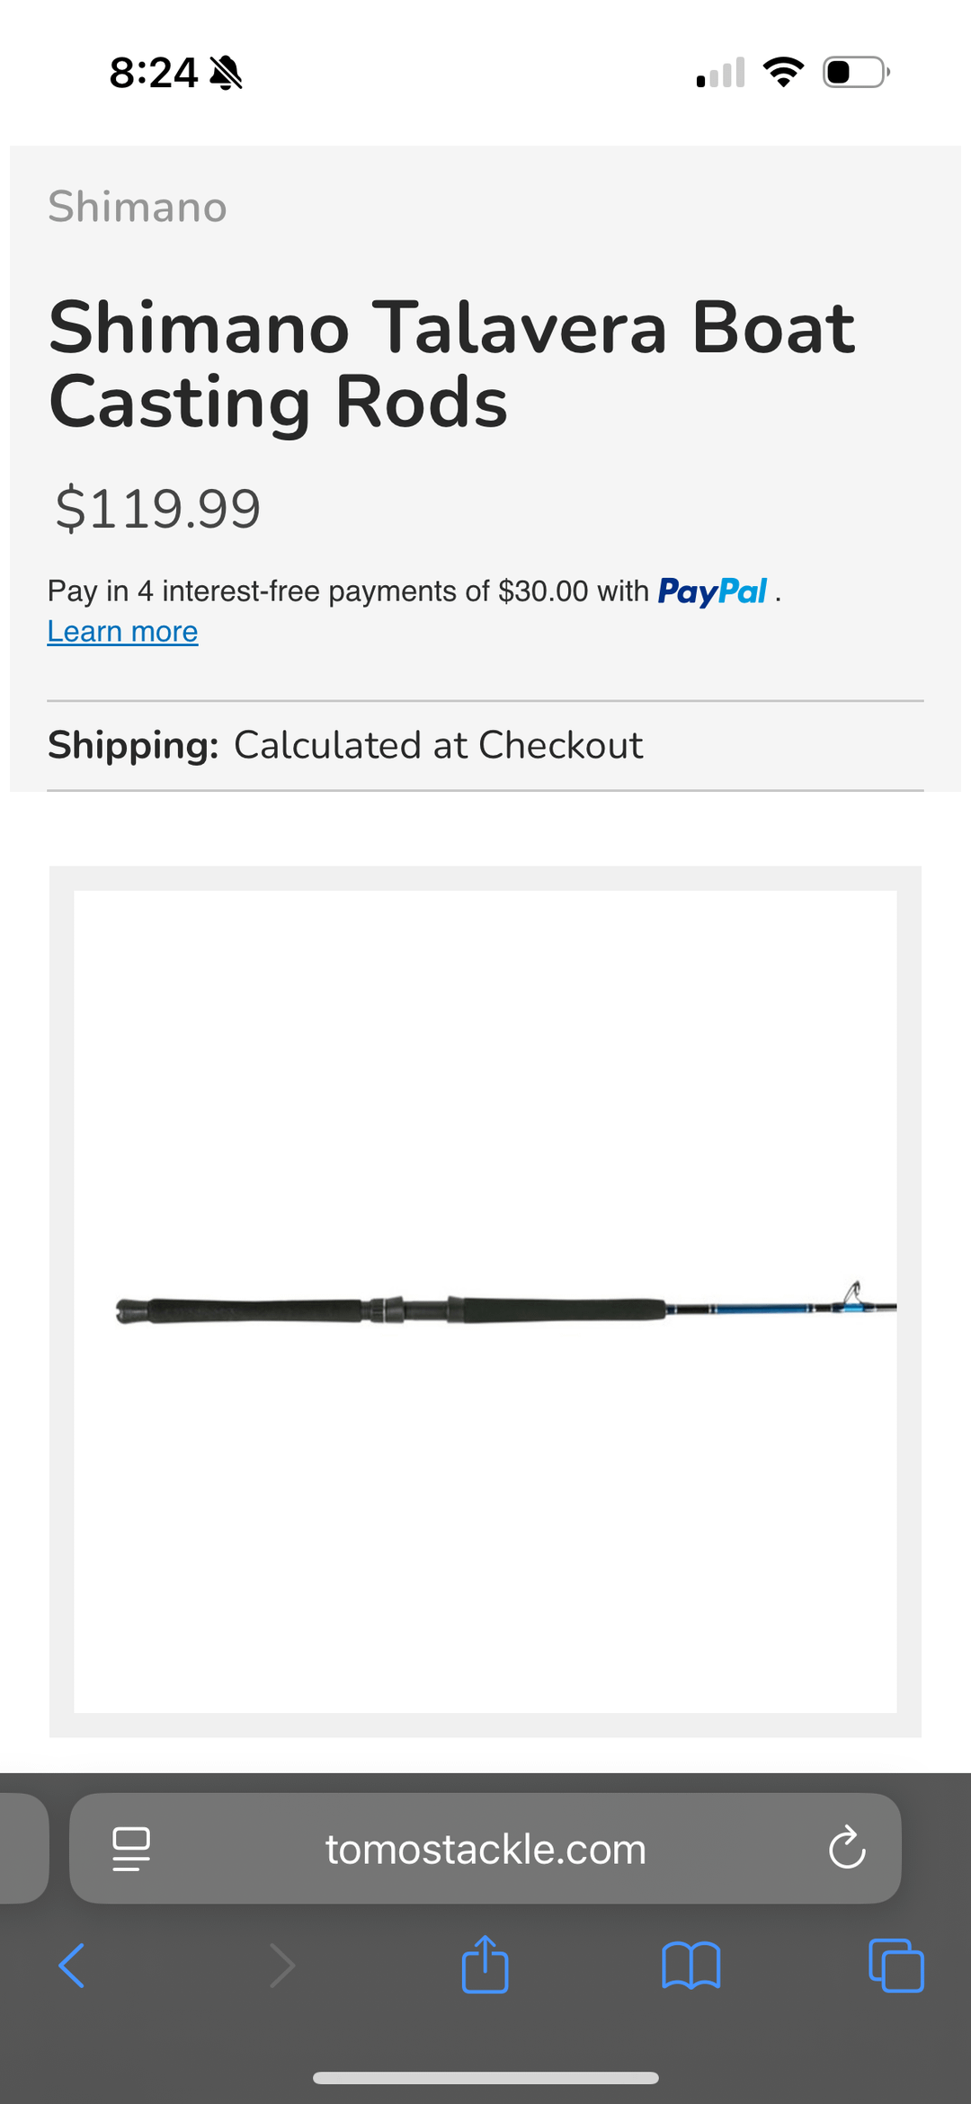Tap the 8:24 clock in status bar
The image size is (971, 2104).
tap(153, 72)
